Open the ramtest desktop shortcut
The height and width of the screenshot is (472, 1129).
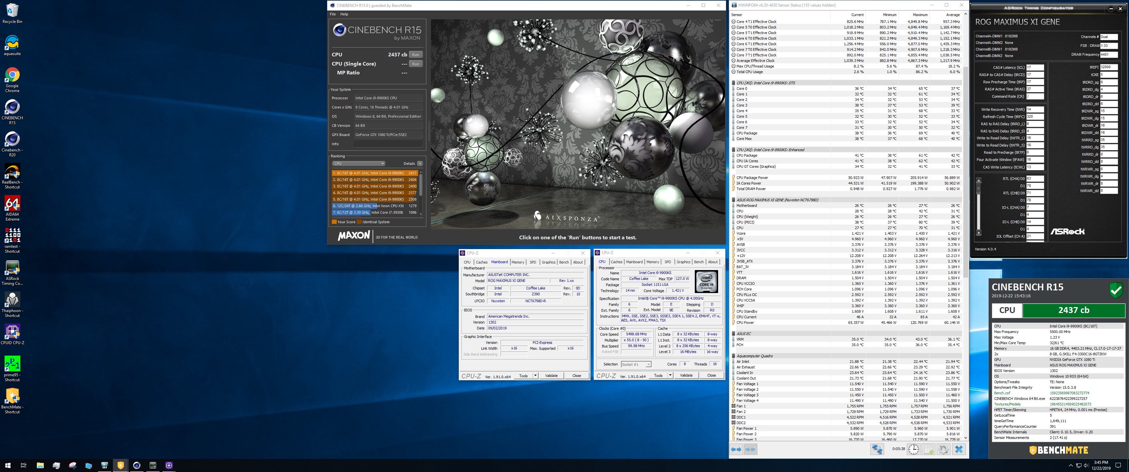click(x=12, y=240)
